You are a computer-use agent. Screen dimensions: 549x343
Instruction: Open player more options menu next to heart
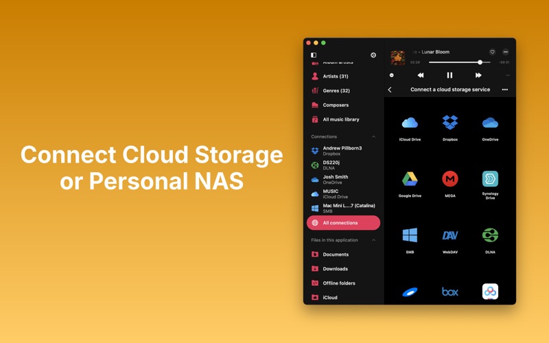click(506, 52)
